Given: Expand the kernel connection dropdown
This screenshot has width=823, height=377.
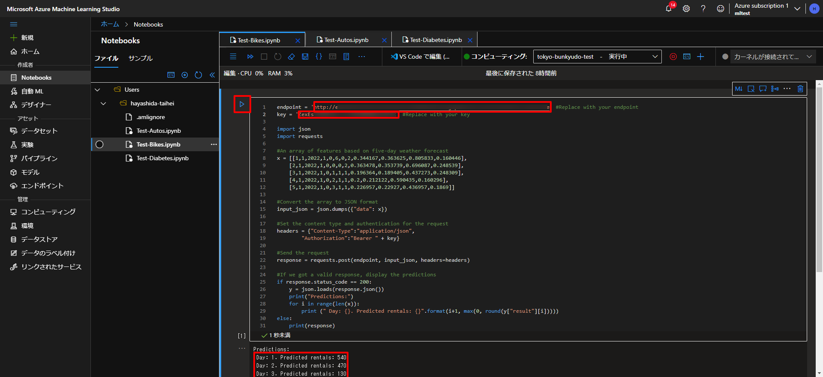Looking at the screenshot, I should [x=809, y=57].
